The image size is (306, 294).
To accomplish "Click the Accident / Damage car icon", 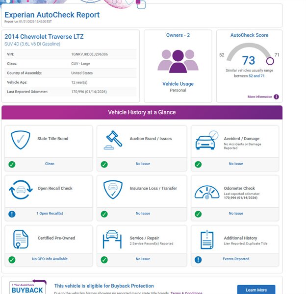I will (206, 140).
